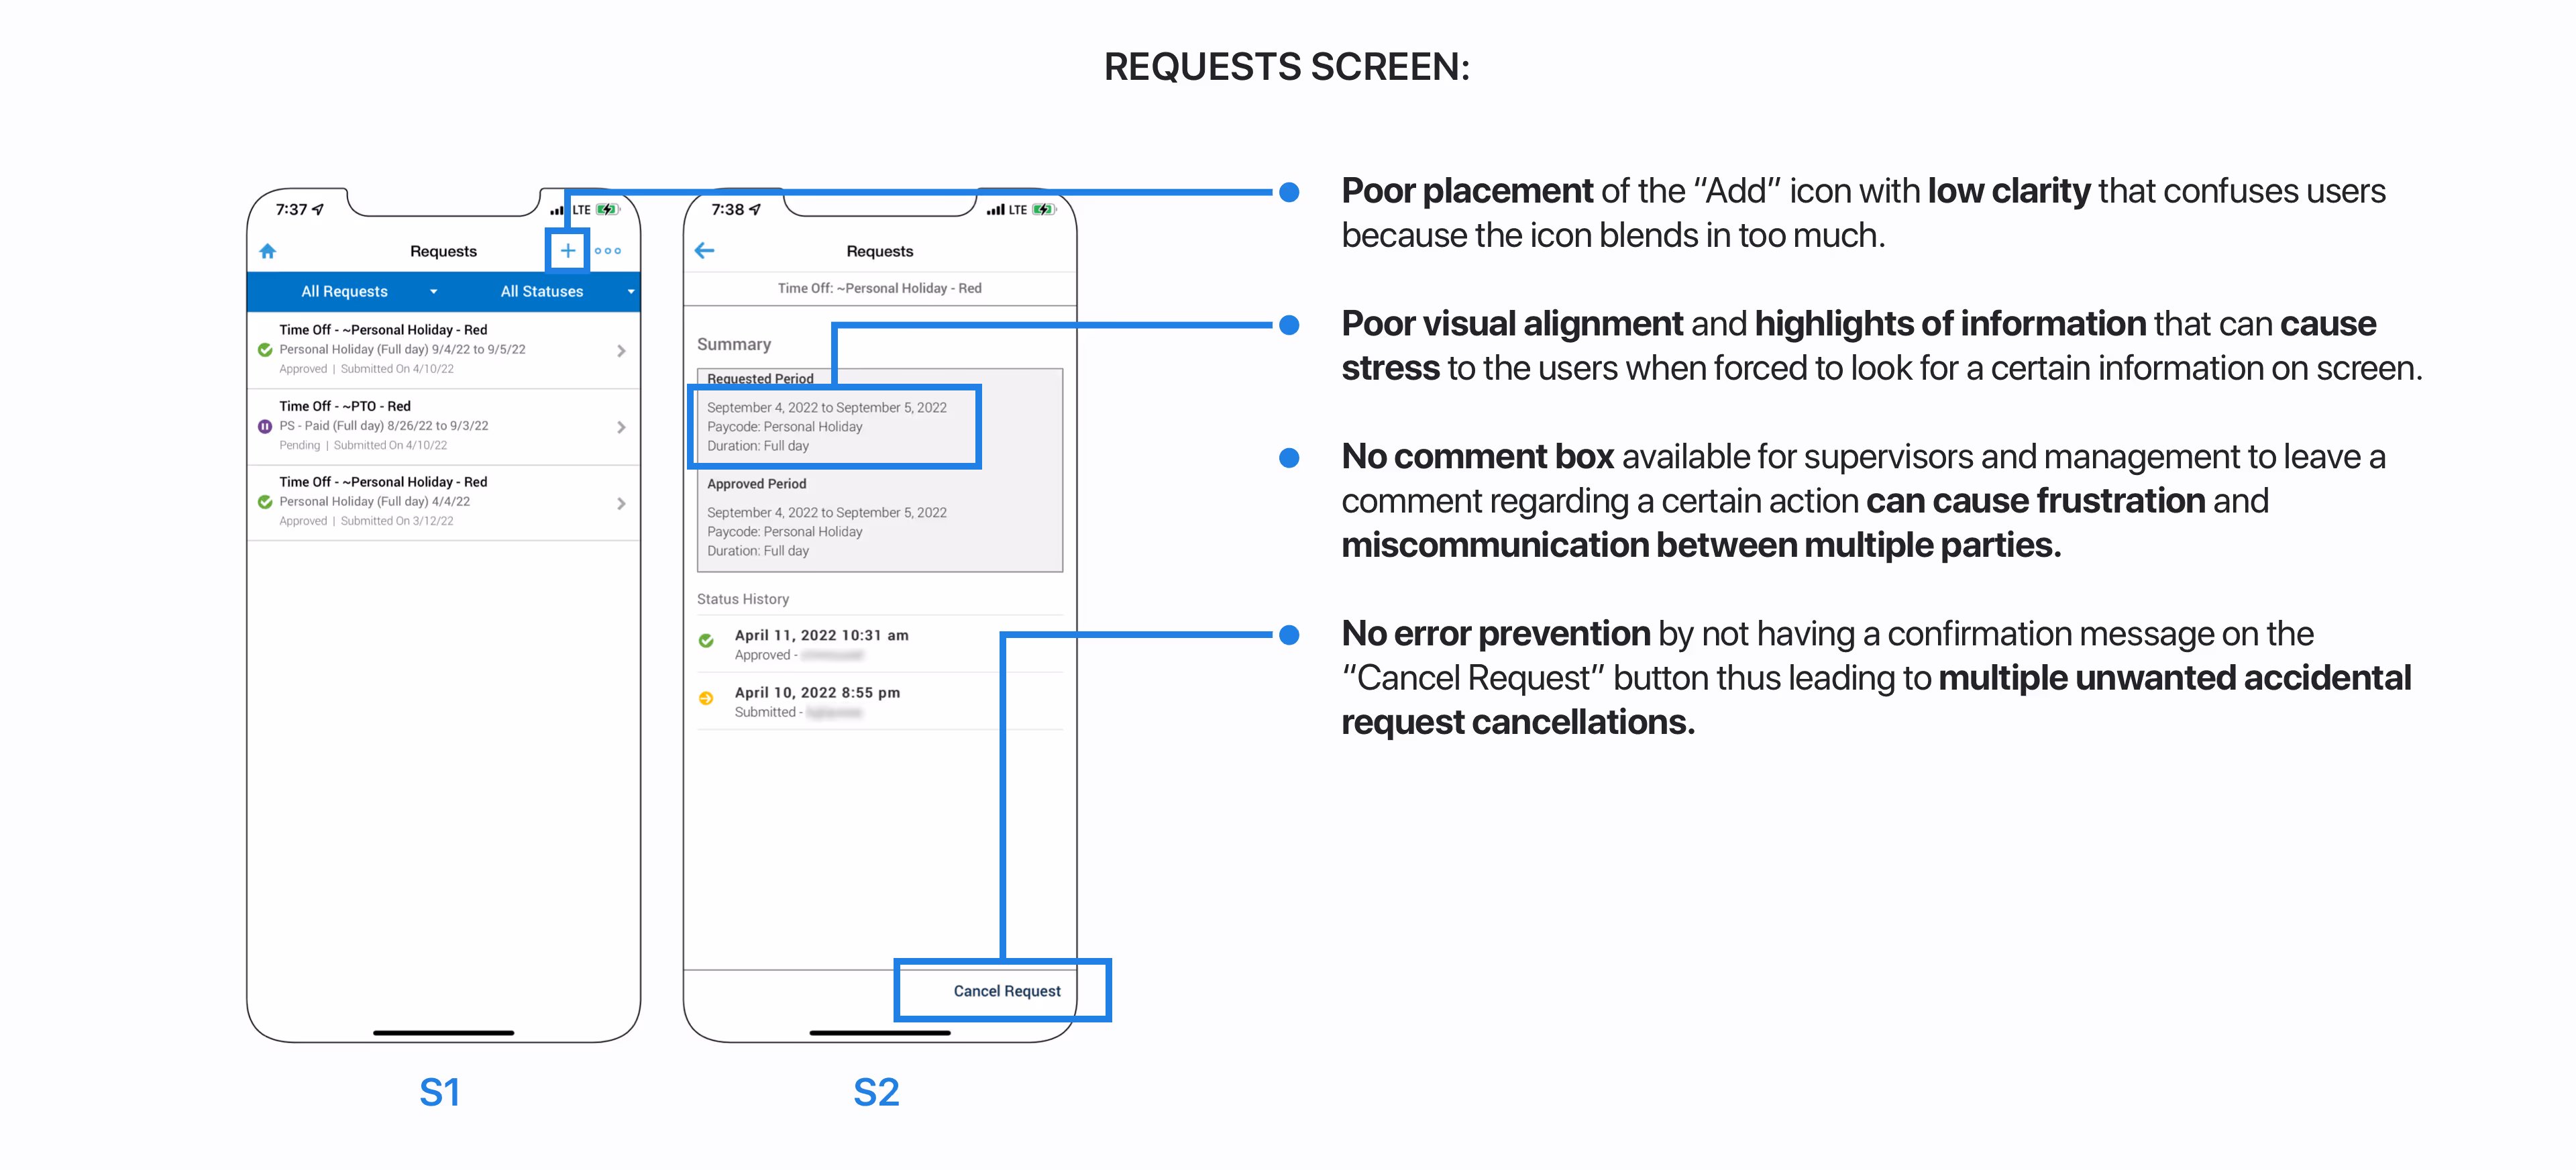Viewport: 2576px width, 1170px height.
Task: Click the purple pending icon on PTO request
Action: tap(265, 427)
